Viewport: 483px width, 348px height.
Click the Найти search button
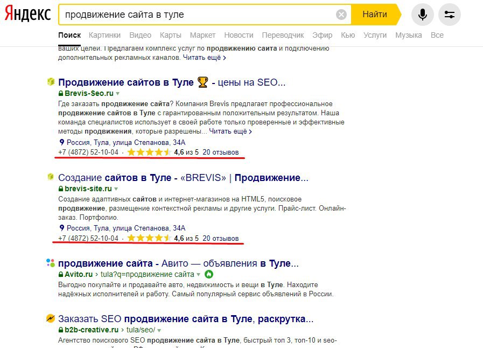375,15
